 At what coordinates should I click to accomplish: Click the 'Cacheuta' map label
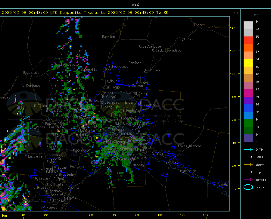coord(56,127)
